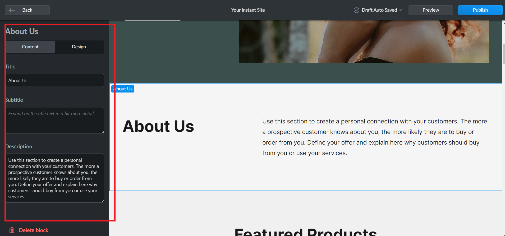Image resolution: width=505 pixels, height=236 pixels.
Task: Click the Subtitle textarea resize handle
Action: click(102, 132)
